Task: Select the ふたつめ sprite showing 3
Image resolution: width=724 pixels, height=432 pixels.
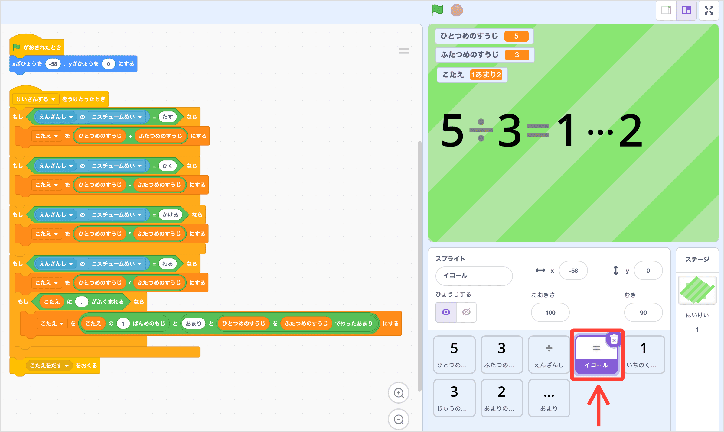Action: [501, 354]
